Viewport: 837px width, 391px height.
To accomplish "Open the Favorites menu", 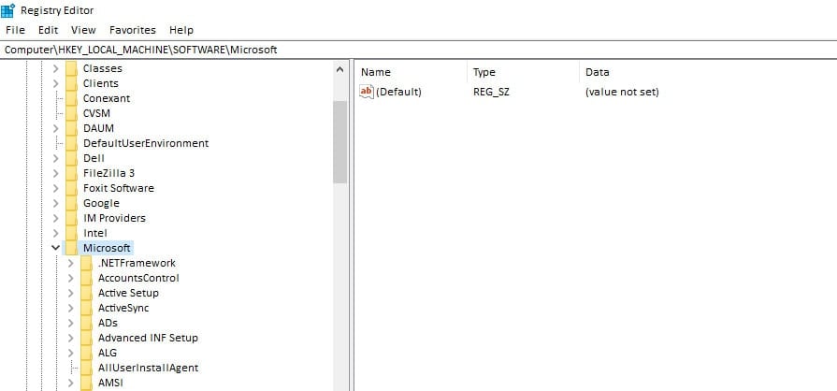I will click(133, 30).
